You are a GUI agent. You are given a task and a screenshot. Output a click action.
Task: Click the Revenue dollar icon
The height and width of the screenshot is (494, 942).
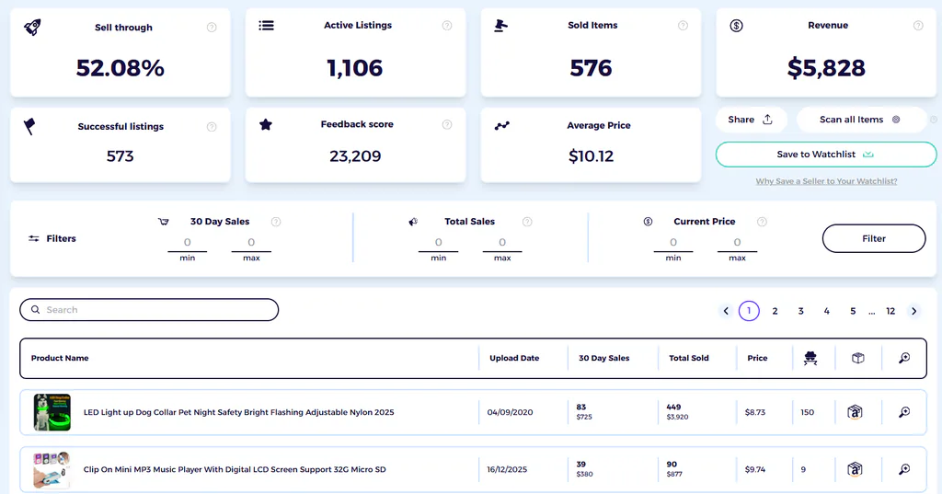point(737,25)
